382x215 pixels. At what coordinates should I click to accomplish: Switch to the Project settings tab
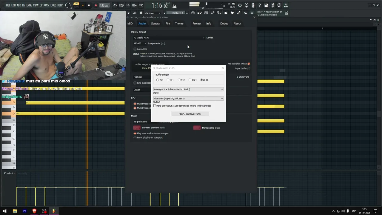point(197,24)
